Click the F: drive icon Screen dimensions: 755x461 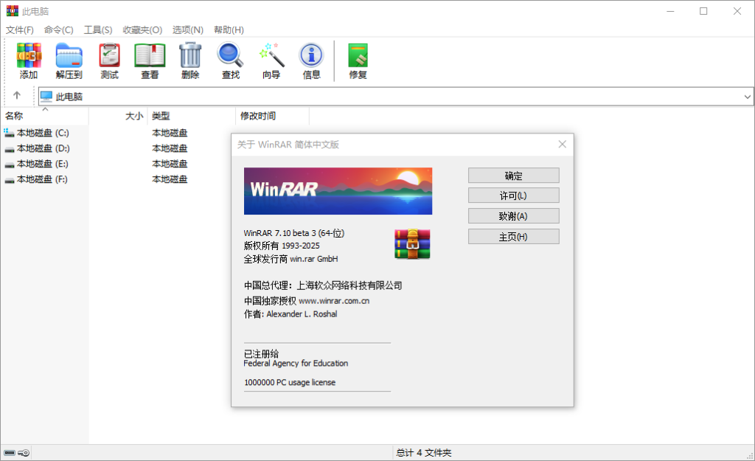(9, 180)
